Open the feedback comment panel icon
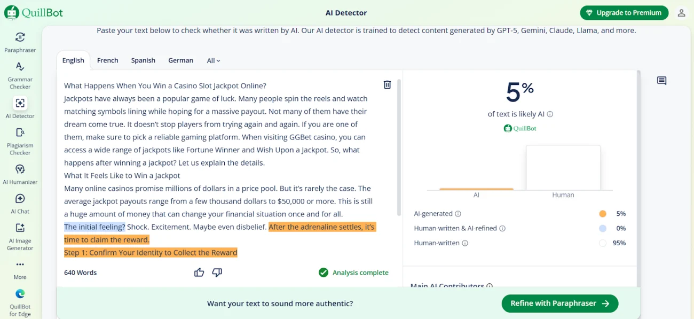 pyautogui.click(x=661, y=81)
